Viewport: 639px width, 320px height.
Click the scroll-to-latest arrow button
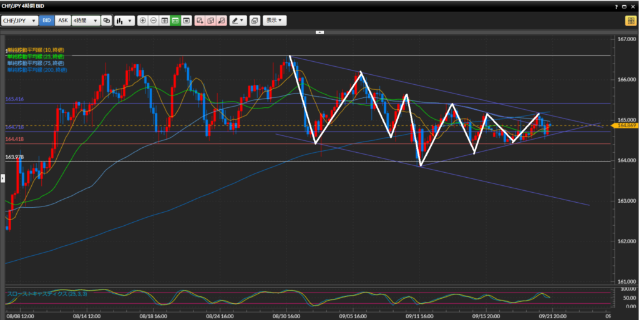(x=186, y=21)
